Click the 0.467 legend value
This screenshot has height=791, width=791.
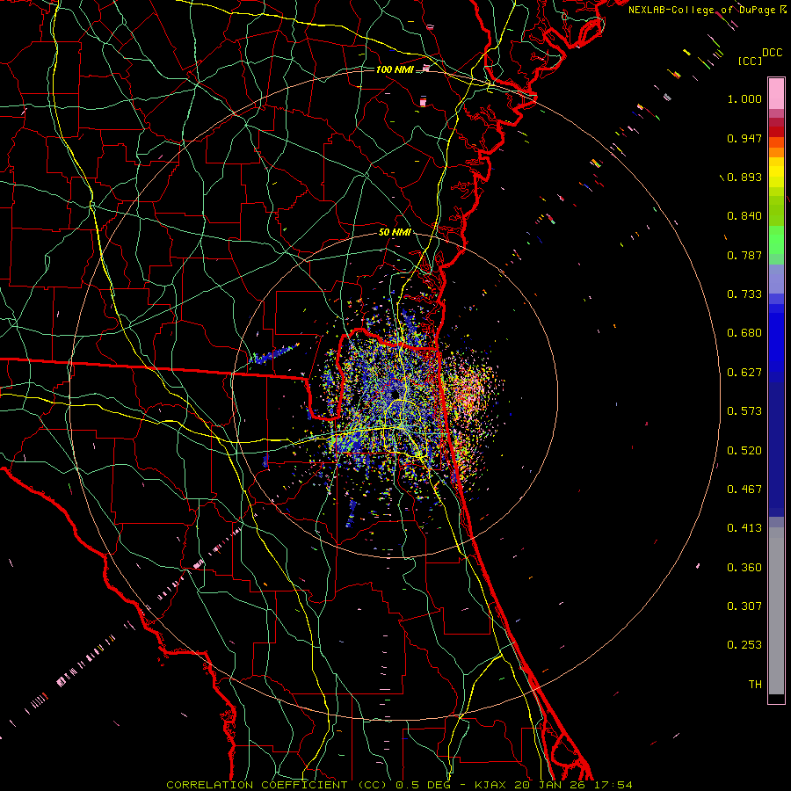(744, 490)
